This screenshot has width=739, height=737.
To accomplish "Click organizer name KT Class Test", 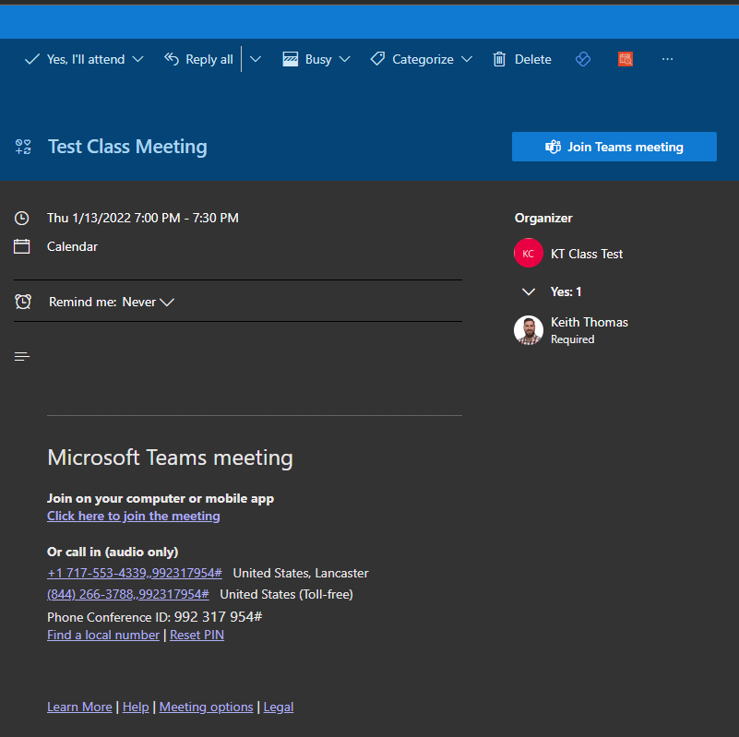I will tap(587, 254).
